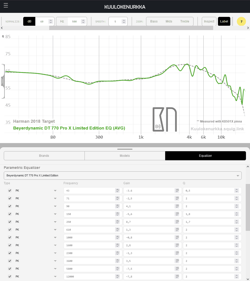Click the gain field showing 8,7
250x281 pixels.
click(149, 222)
